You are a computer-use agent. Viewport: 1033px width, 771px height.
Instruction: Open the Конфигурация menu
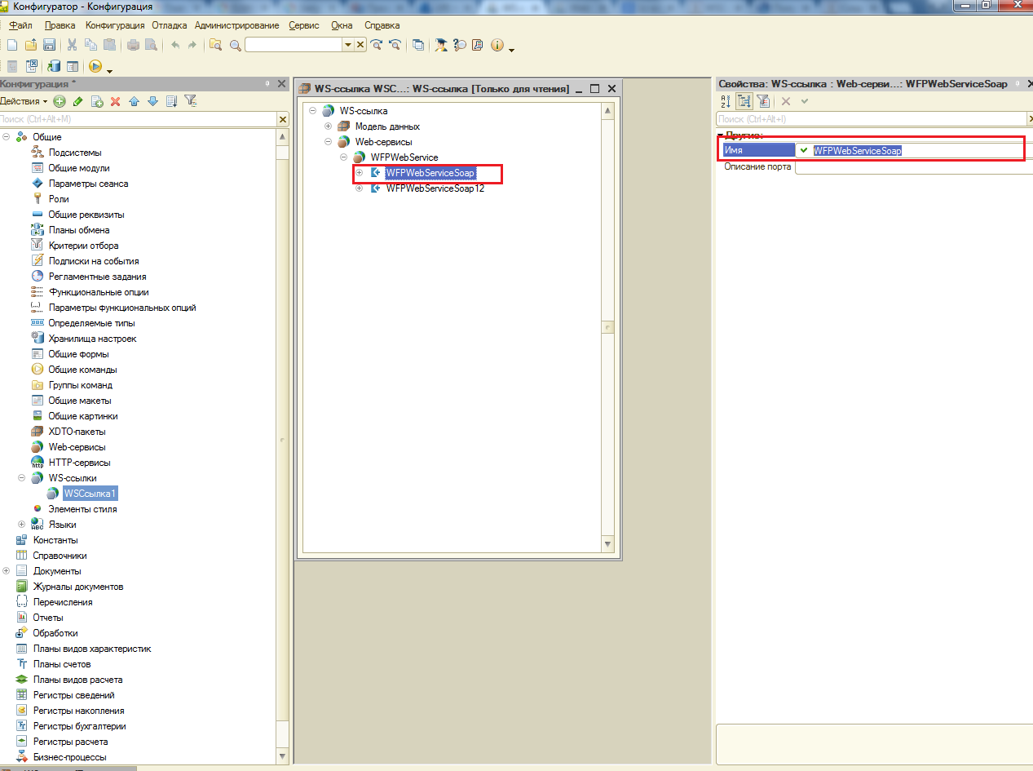[115, 25]
